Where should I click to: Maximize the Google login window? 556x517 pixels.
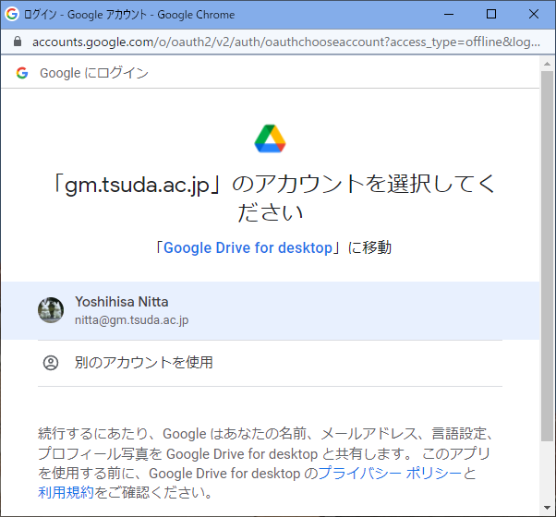pyautogui.click(x=491, y=15)
